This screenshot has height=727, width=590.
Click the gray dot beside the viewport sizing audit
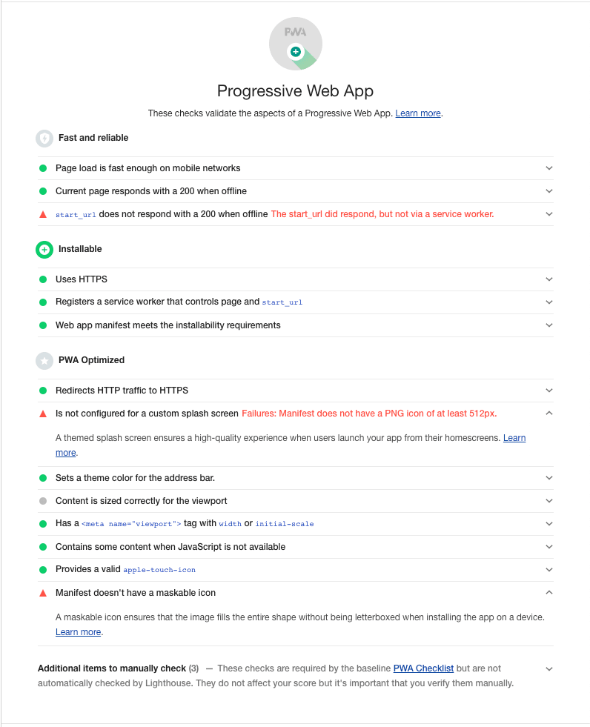click(x=43, y=500)
